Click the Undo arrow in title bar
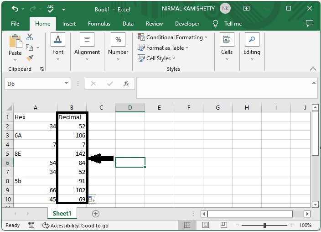This screenshot has width=321, height=232. point(15,9)
